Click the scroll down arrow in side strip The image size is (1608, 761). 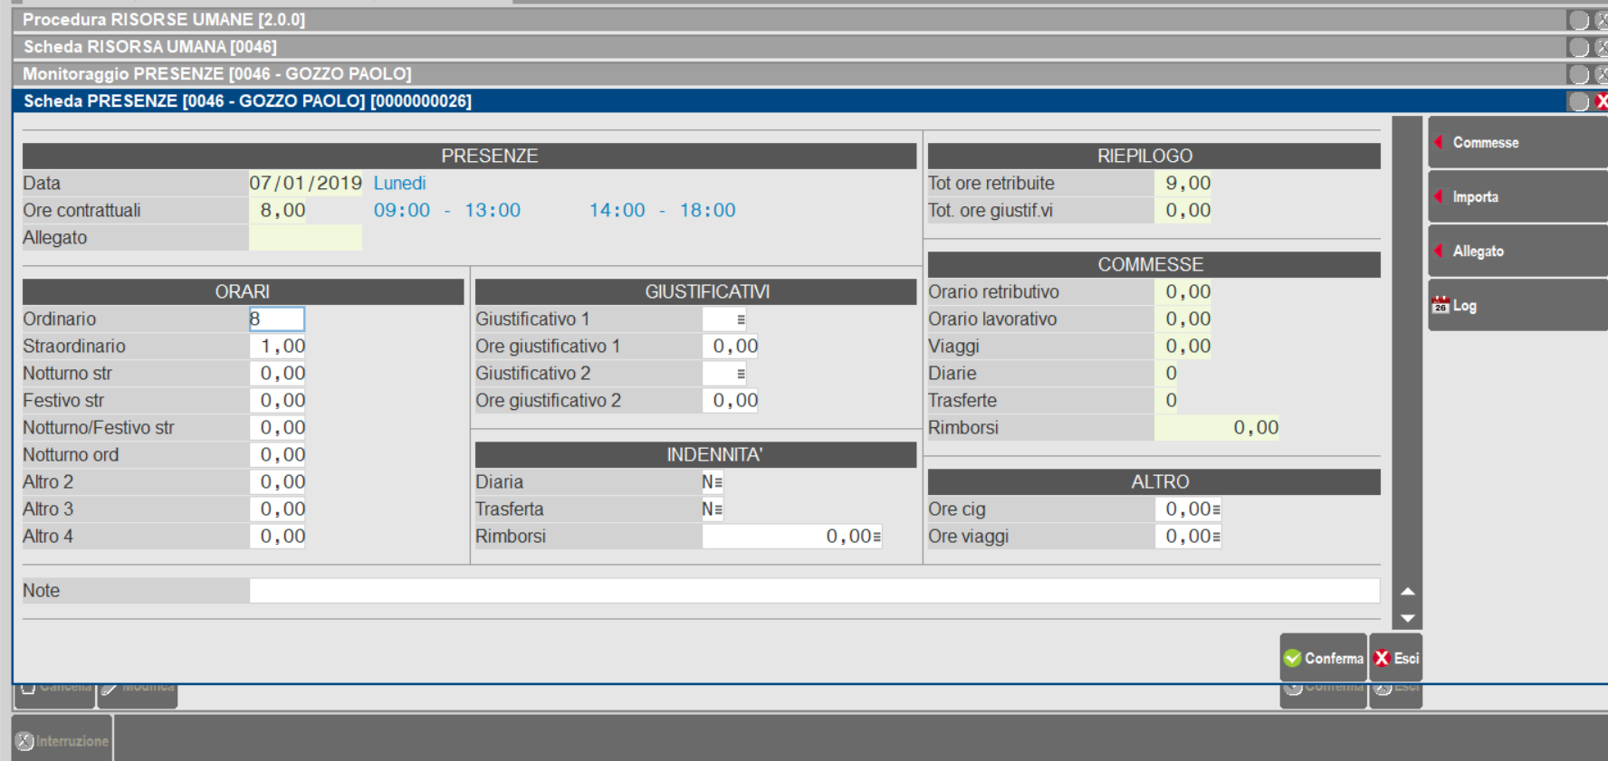click(x=1407, y=618)
